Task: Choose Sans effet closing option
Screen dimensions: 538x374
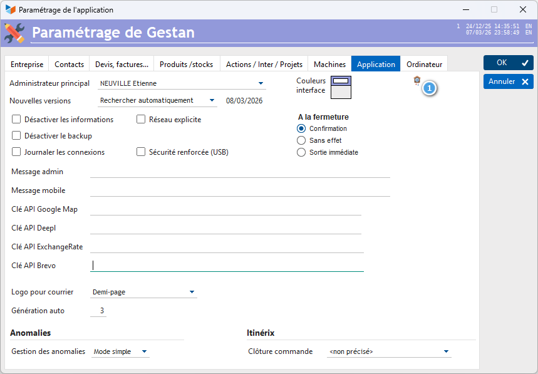Action: coord(301,140)
